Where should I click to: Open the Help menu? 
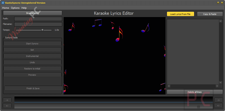tap(24, 8)
